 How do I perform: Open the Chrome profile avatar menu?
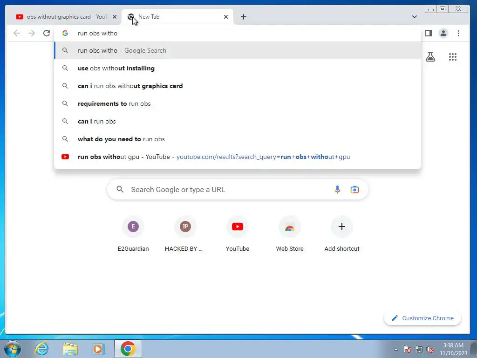pos(443,33)
